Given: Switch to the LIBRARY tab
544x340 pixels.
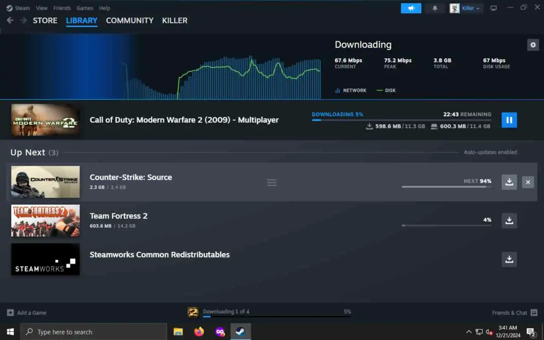Looking at the screenshot, I should tap(82, 20).
